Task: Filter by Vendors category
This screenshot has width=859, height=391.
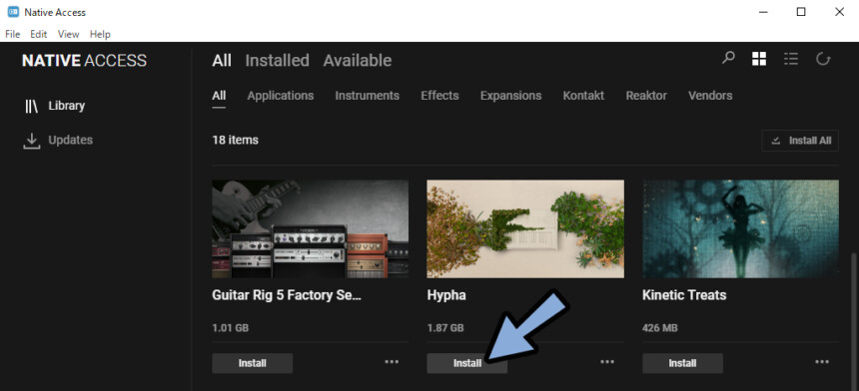Action: point(710,96)
